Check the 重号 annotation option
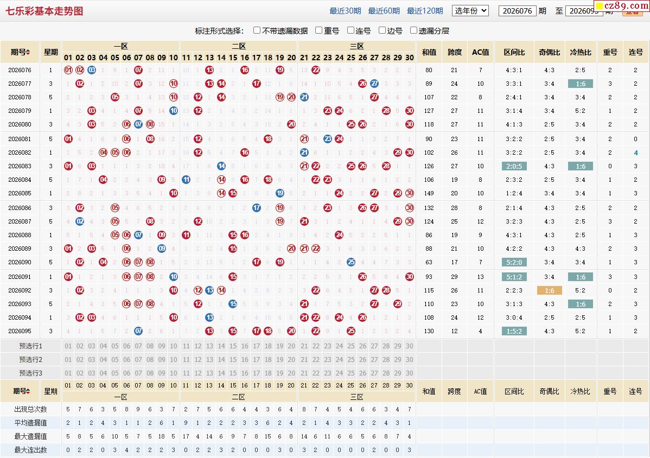Viewport: 650px width, 458px height. tap(319, 30)
